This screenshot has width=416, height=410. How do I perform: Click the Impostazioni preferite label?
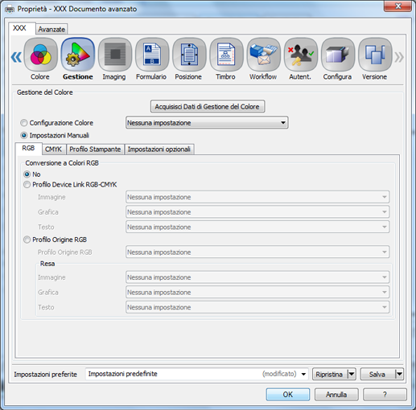(x=45, y=375)
